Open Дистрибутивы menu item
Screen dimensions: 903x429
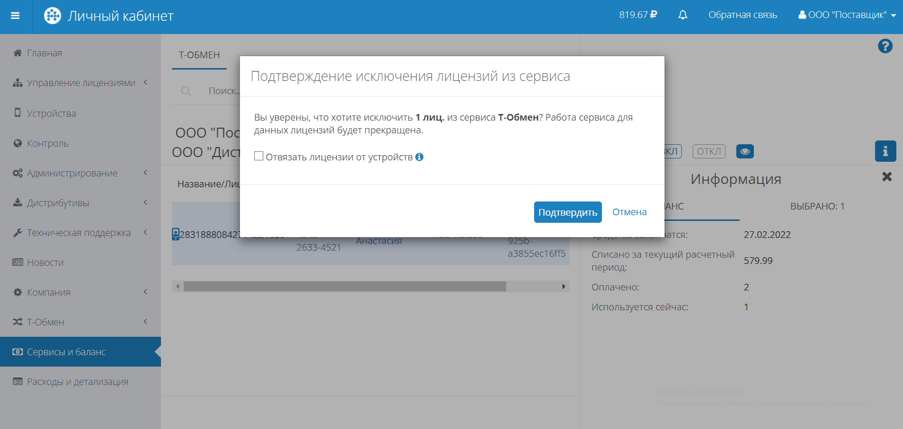click(58, 203)
